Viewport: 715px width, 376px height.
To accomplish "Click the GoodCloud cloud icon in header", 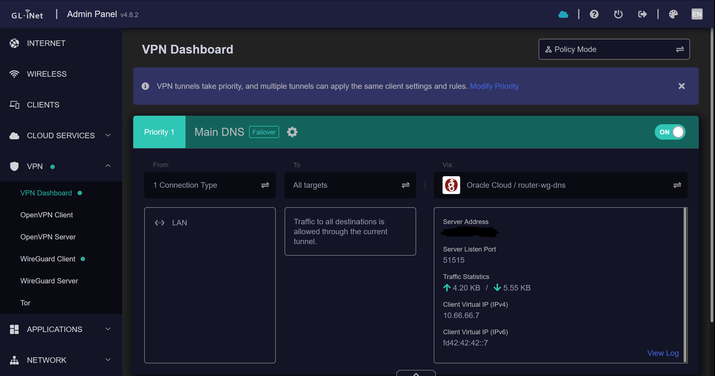I will click(x=563, y=14).
